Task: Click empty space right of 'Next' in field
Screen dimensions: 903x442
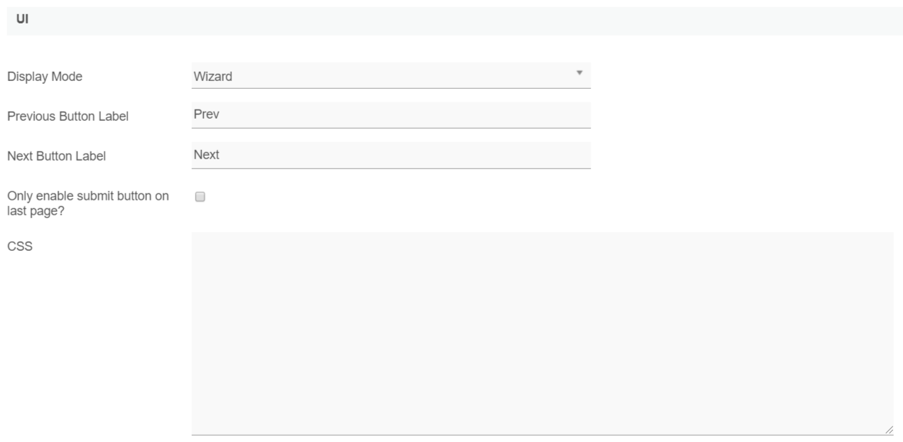Action: [426, 155]
